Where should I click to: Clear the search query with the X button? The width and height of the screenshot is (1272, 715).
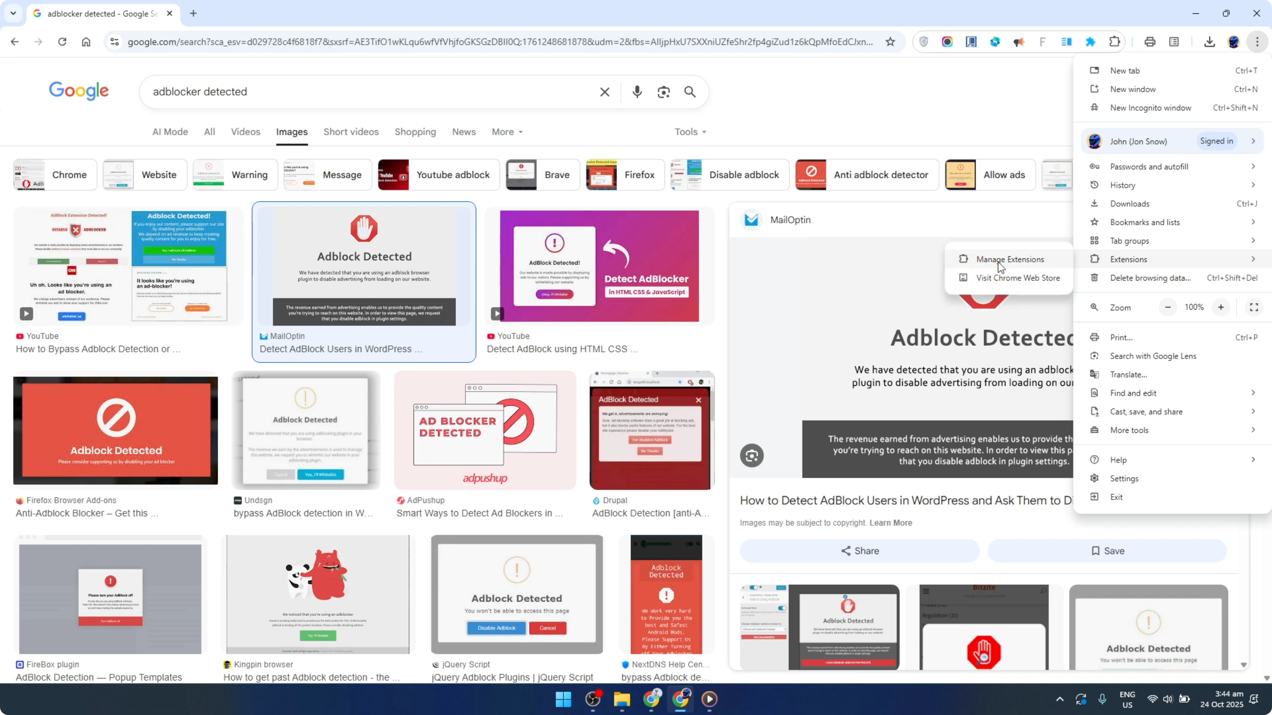pos(605,92)
